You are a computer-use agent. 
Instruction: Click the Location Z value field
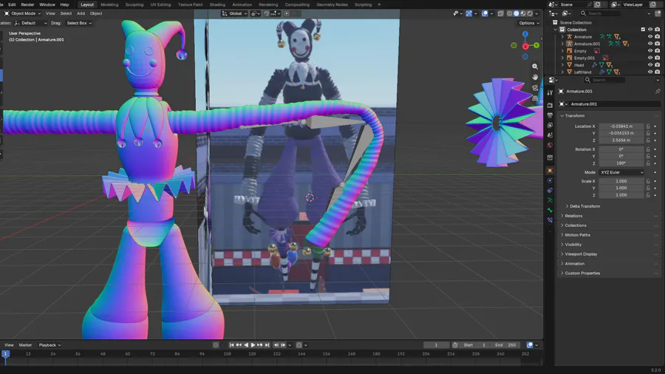point(621,140)
